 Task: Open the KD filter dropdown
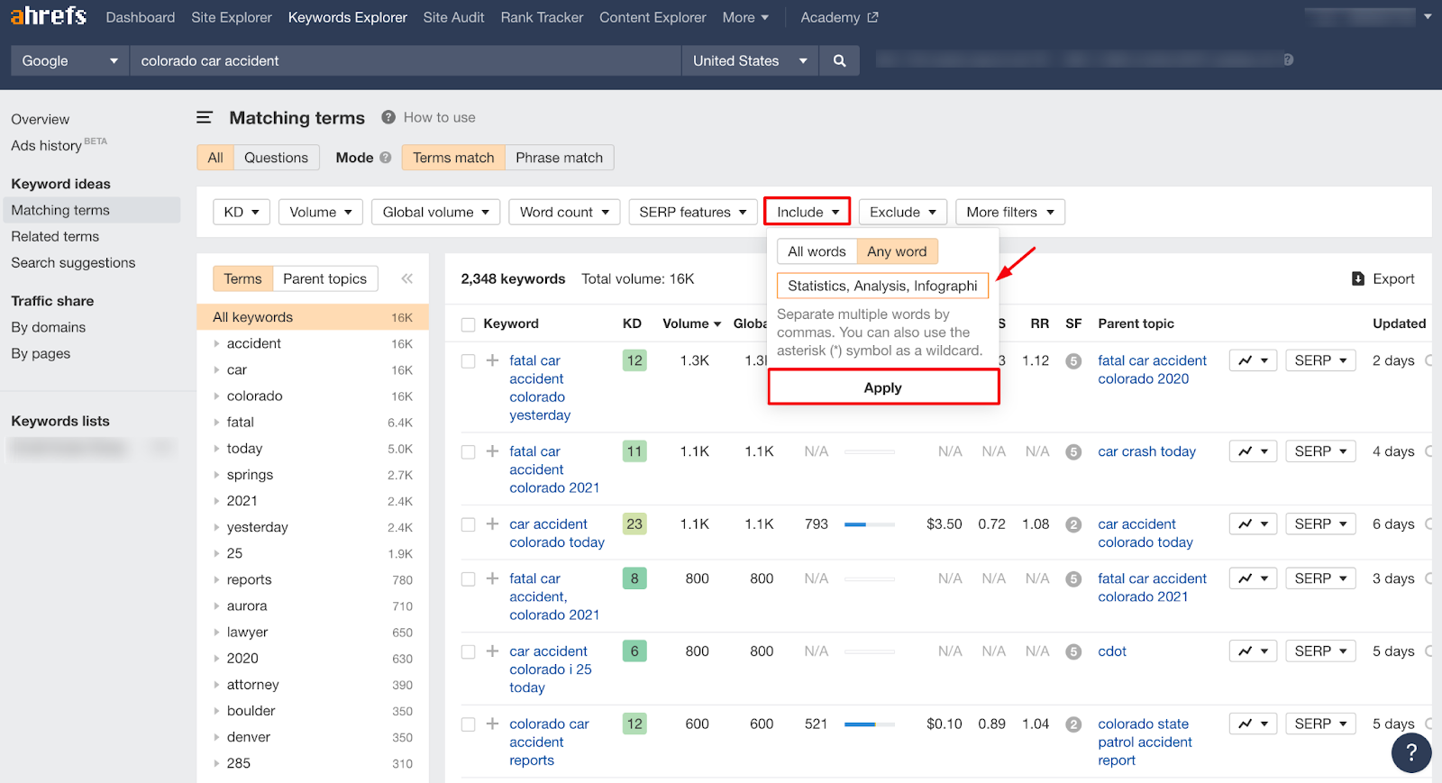pyautogui.click(x=242, y=212)
